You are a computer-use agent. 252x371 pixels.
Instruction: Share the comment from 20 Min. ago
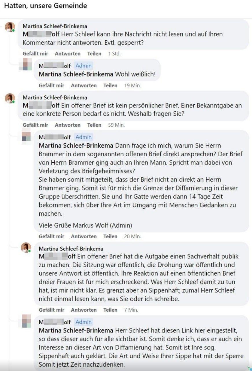pyautogui.click(x=110, y=236)
